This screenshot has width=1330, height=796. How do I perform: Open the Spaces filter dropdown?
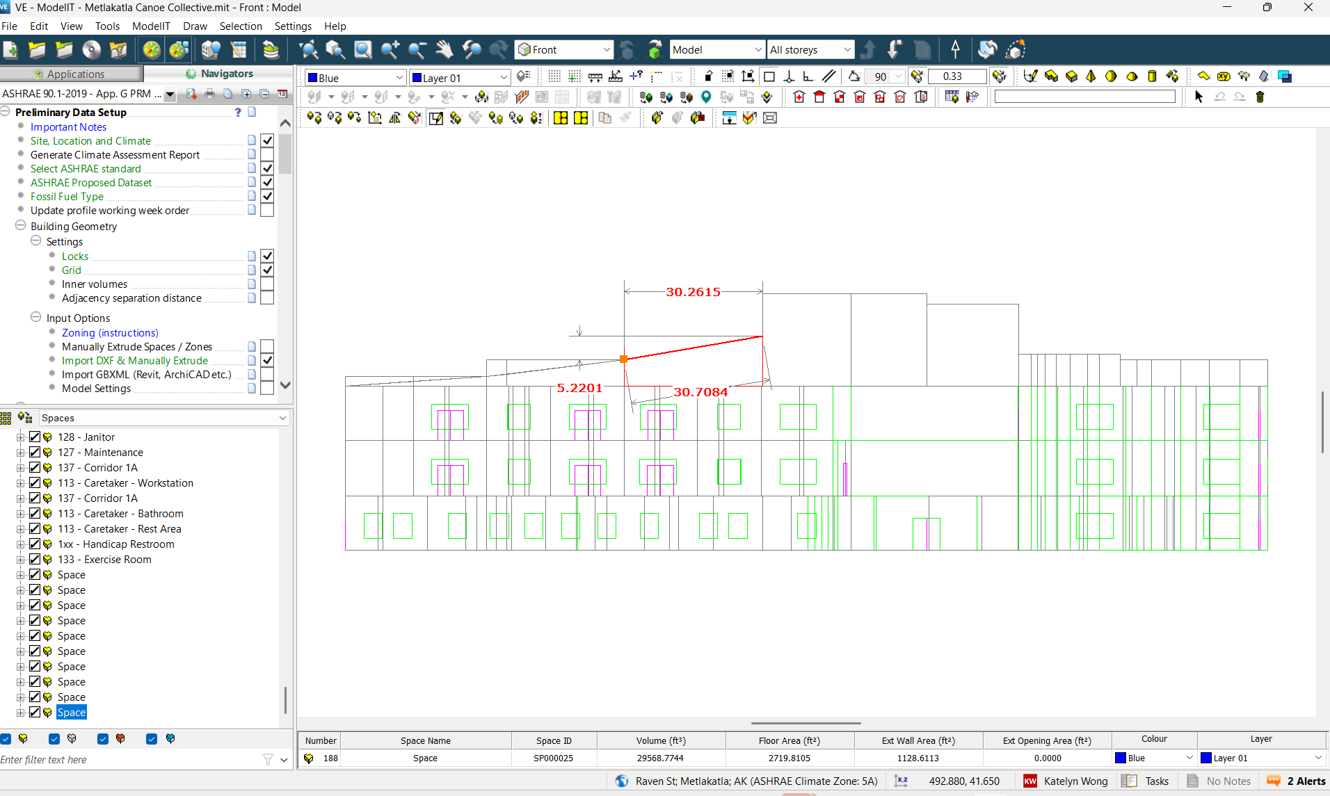pyautogui.click(x=163, y=418)
